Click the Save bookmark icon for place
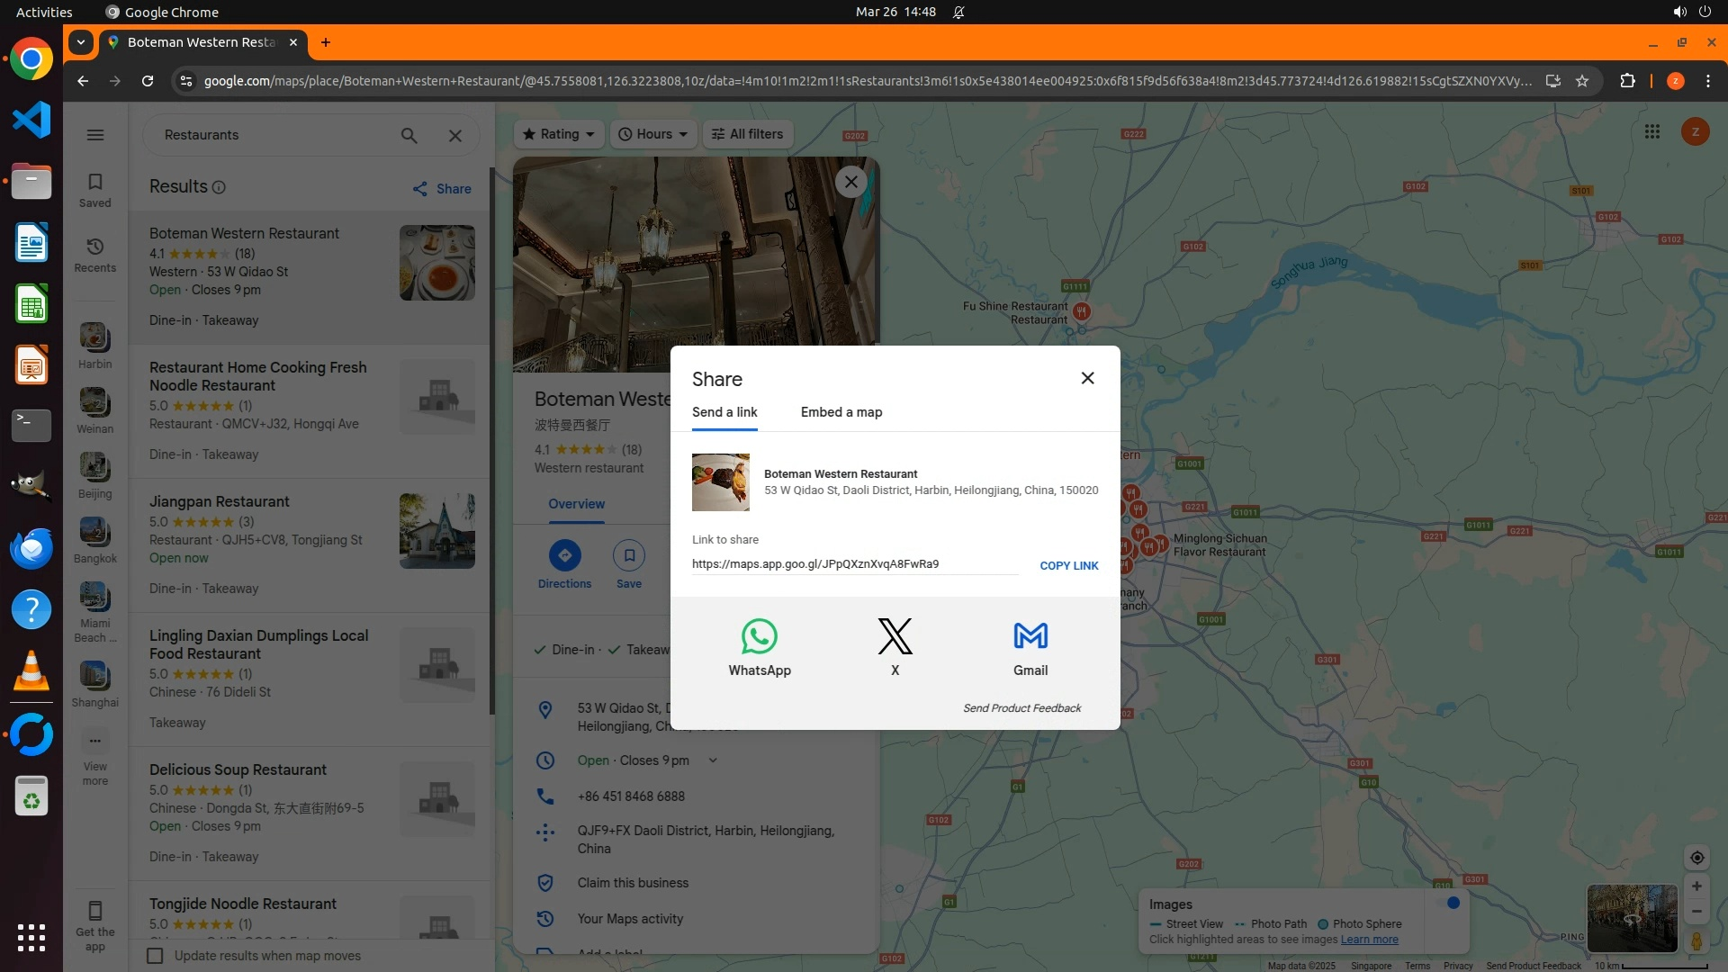The image size is (1728, 972). pos(629,555)
